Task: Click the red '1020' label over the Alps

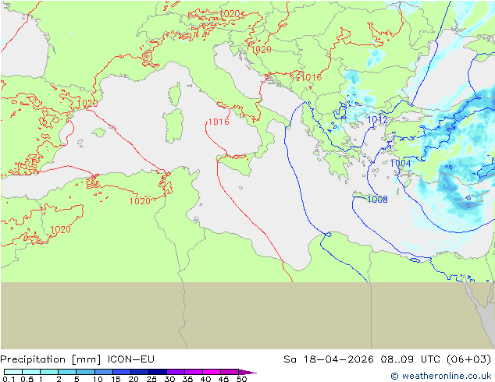Action: pos(230,14)
